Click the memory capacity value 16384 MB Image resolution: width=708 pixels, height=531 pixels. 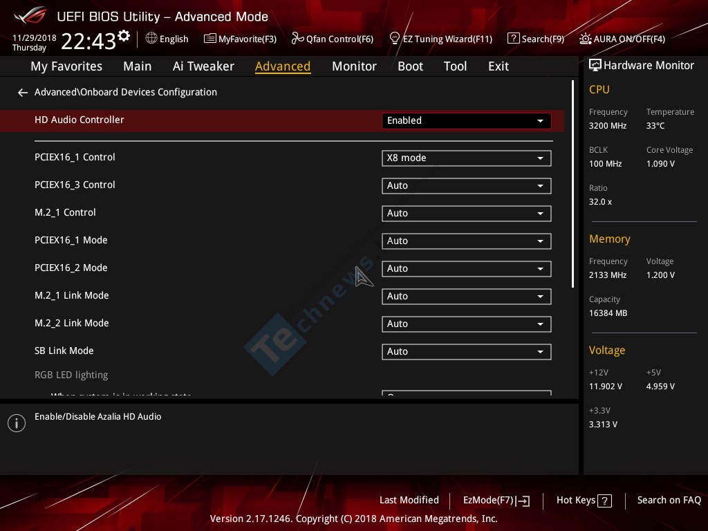(608, 313)
